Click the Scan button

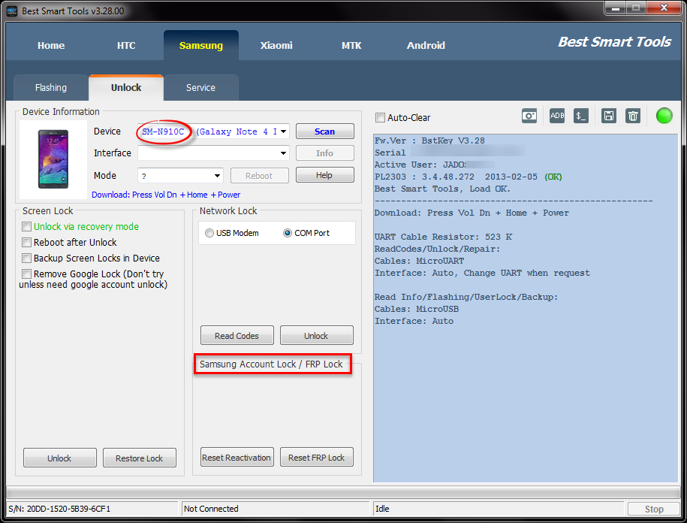[x=324, y=132]
